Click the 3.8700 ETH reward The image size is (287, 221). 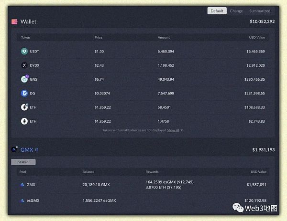(164, 187)
